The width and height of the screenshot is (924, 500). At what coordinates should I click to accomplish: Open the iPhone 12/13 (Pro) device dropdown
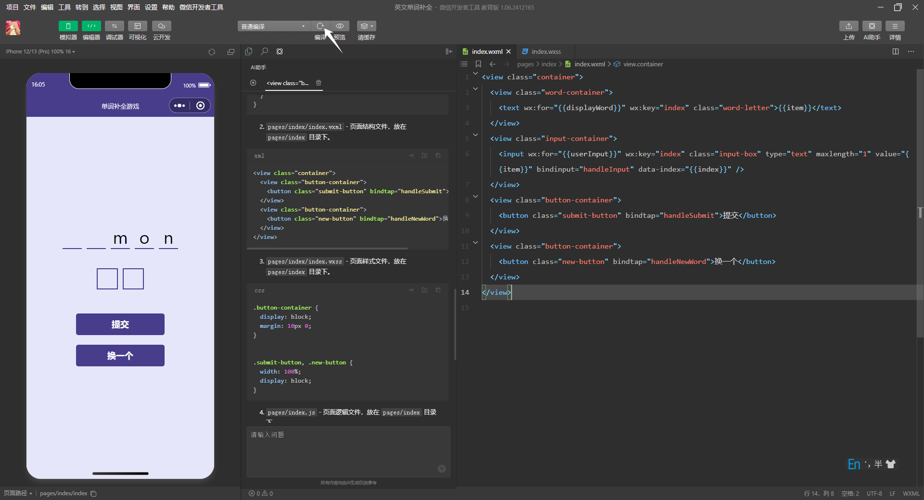click(x=40, y=51)
